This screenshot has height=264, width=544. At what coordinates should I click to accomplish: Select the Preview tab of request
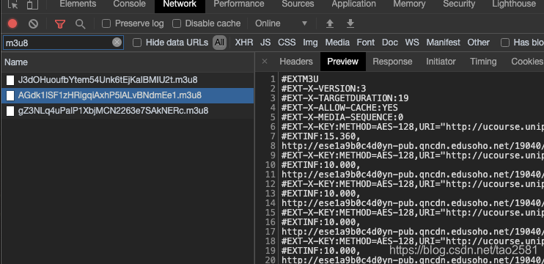tap(343, 62)
